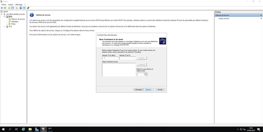This screenshot has height=132, width=263.
Task: Expand the IPv6 tree node
Action: point(4,27)
